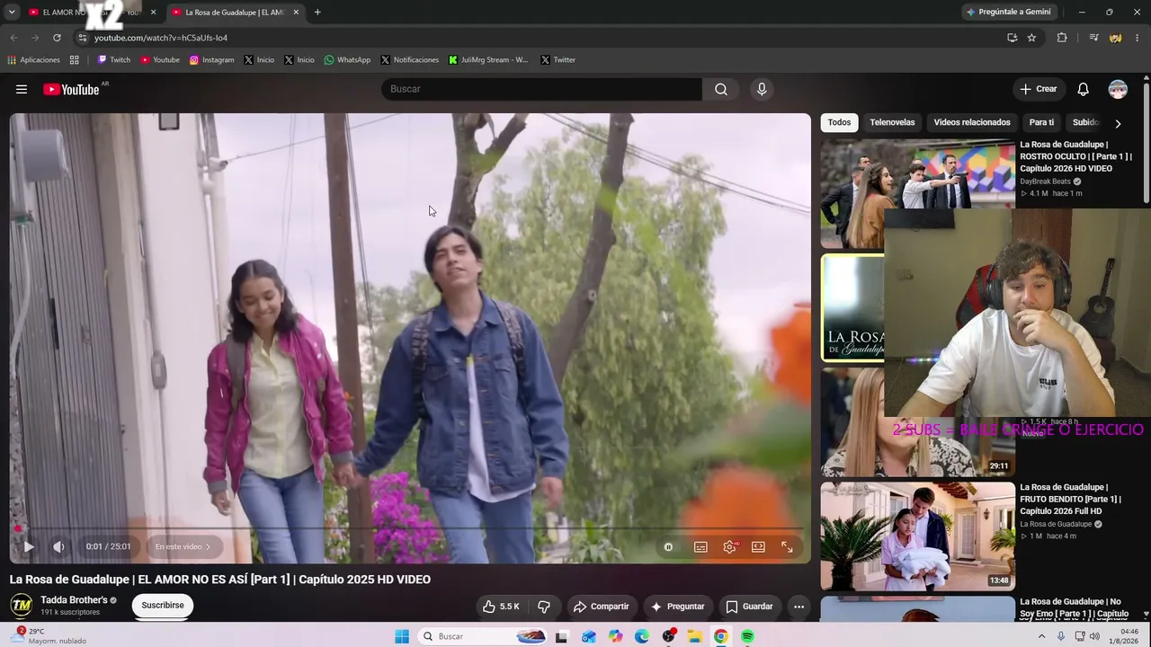Dislike the video
Screen dimensions: 1151x647
[543, 607]
